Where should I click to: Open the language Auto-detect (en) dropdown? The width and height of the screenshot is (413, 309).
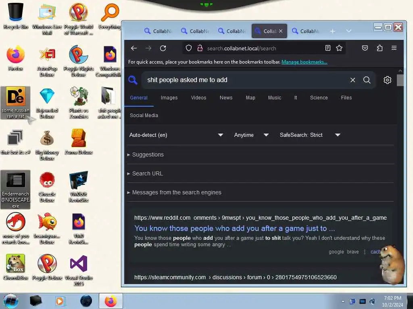(x=176, y=135)
